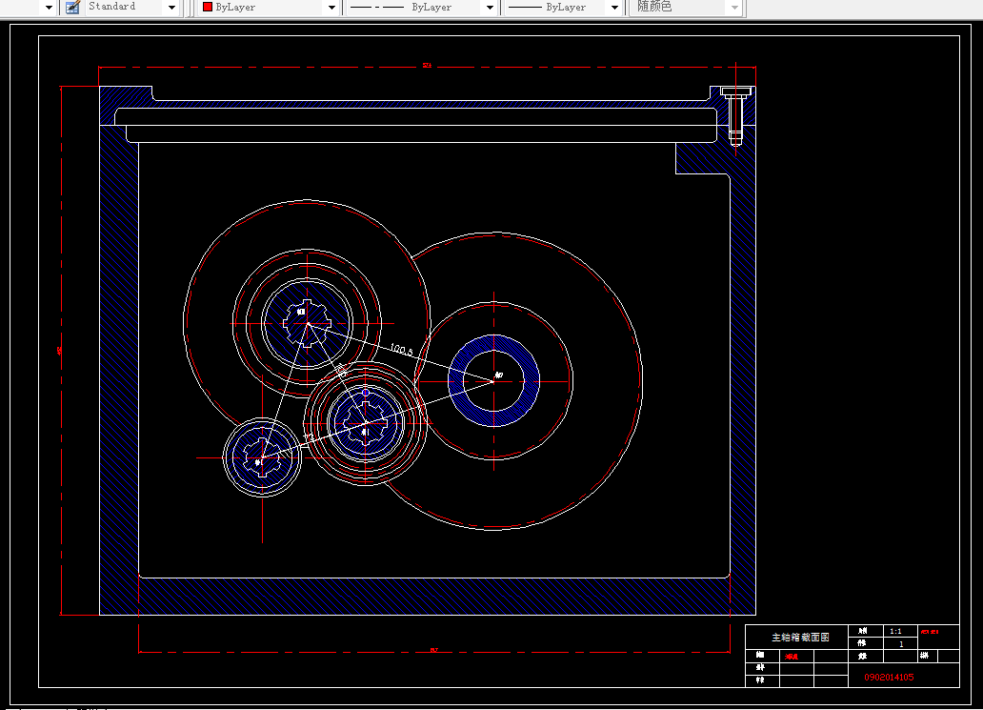Select the 主轴箱截面图 title text
This screenshot has width=983, height=710.
pos(800,638)
